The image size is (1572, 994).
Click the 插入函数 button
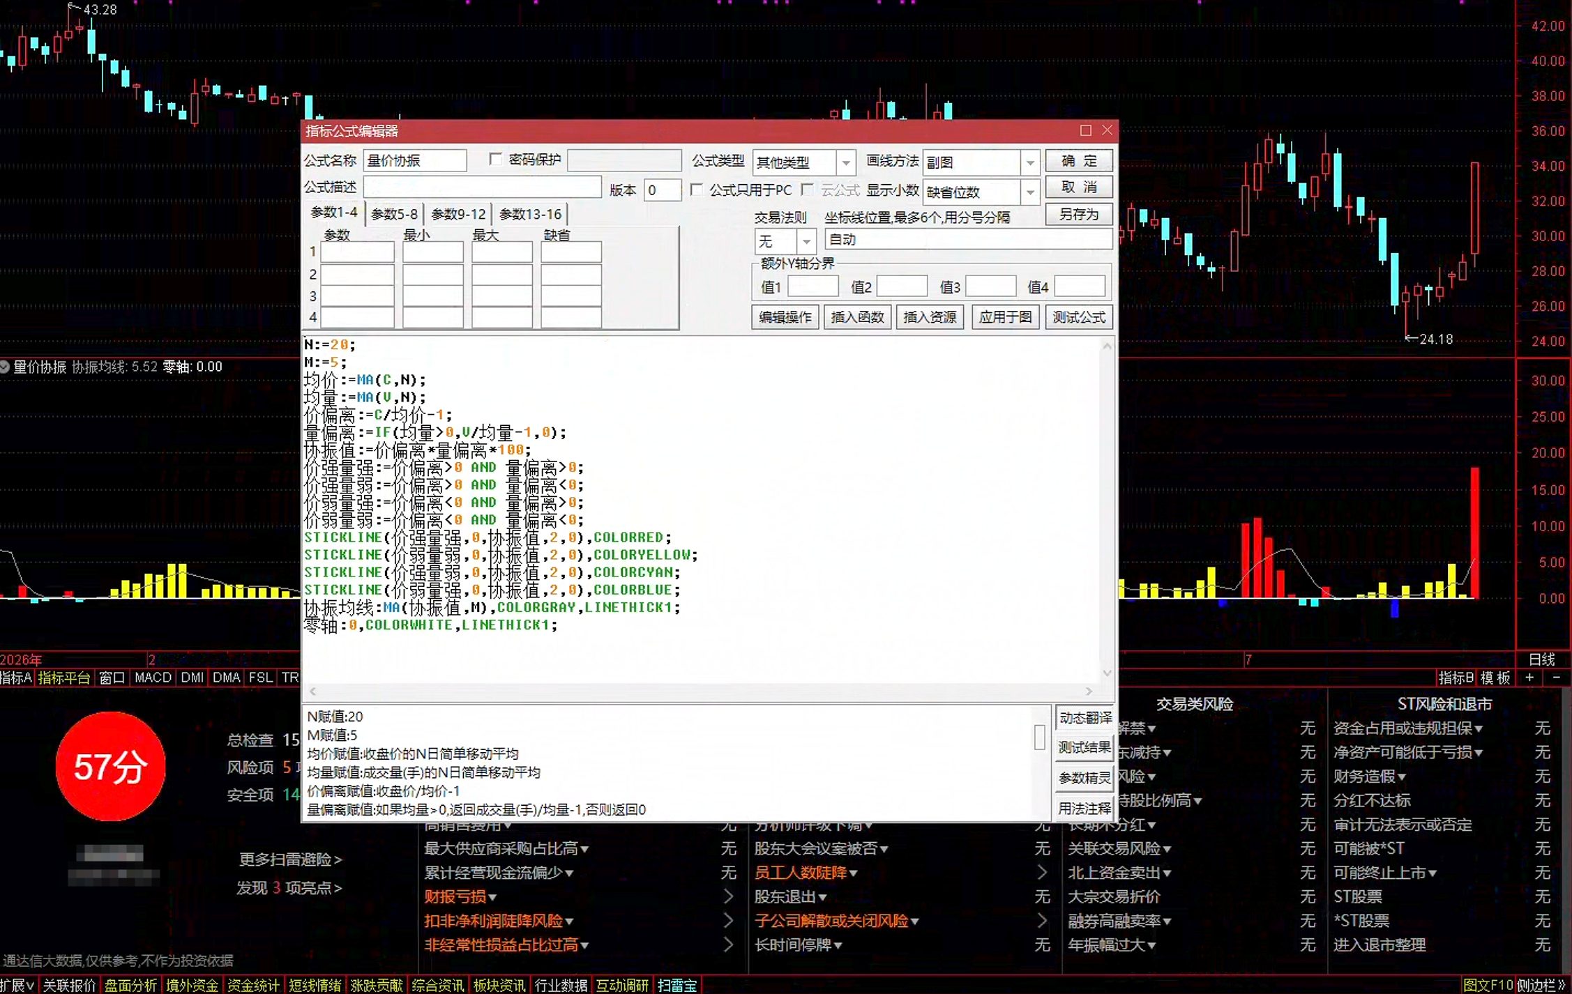pos(857,317)
